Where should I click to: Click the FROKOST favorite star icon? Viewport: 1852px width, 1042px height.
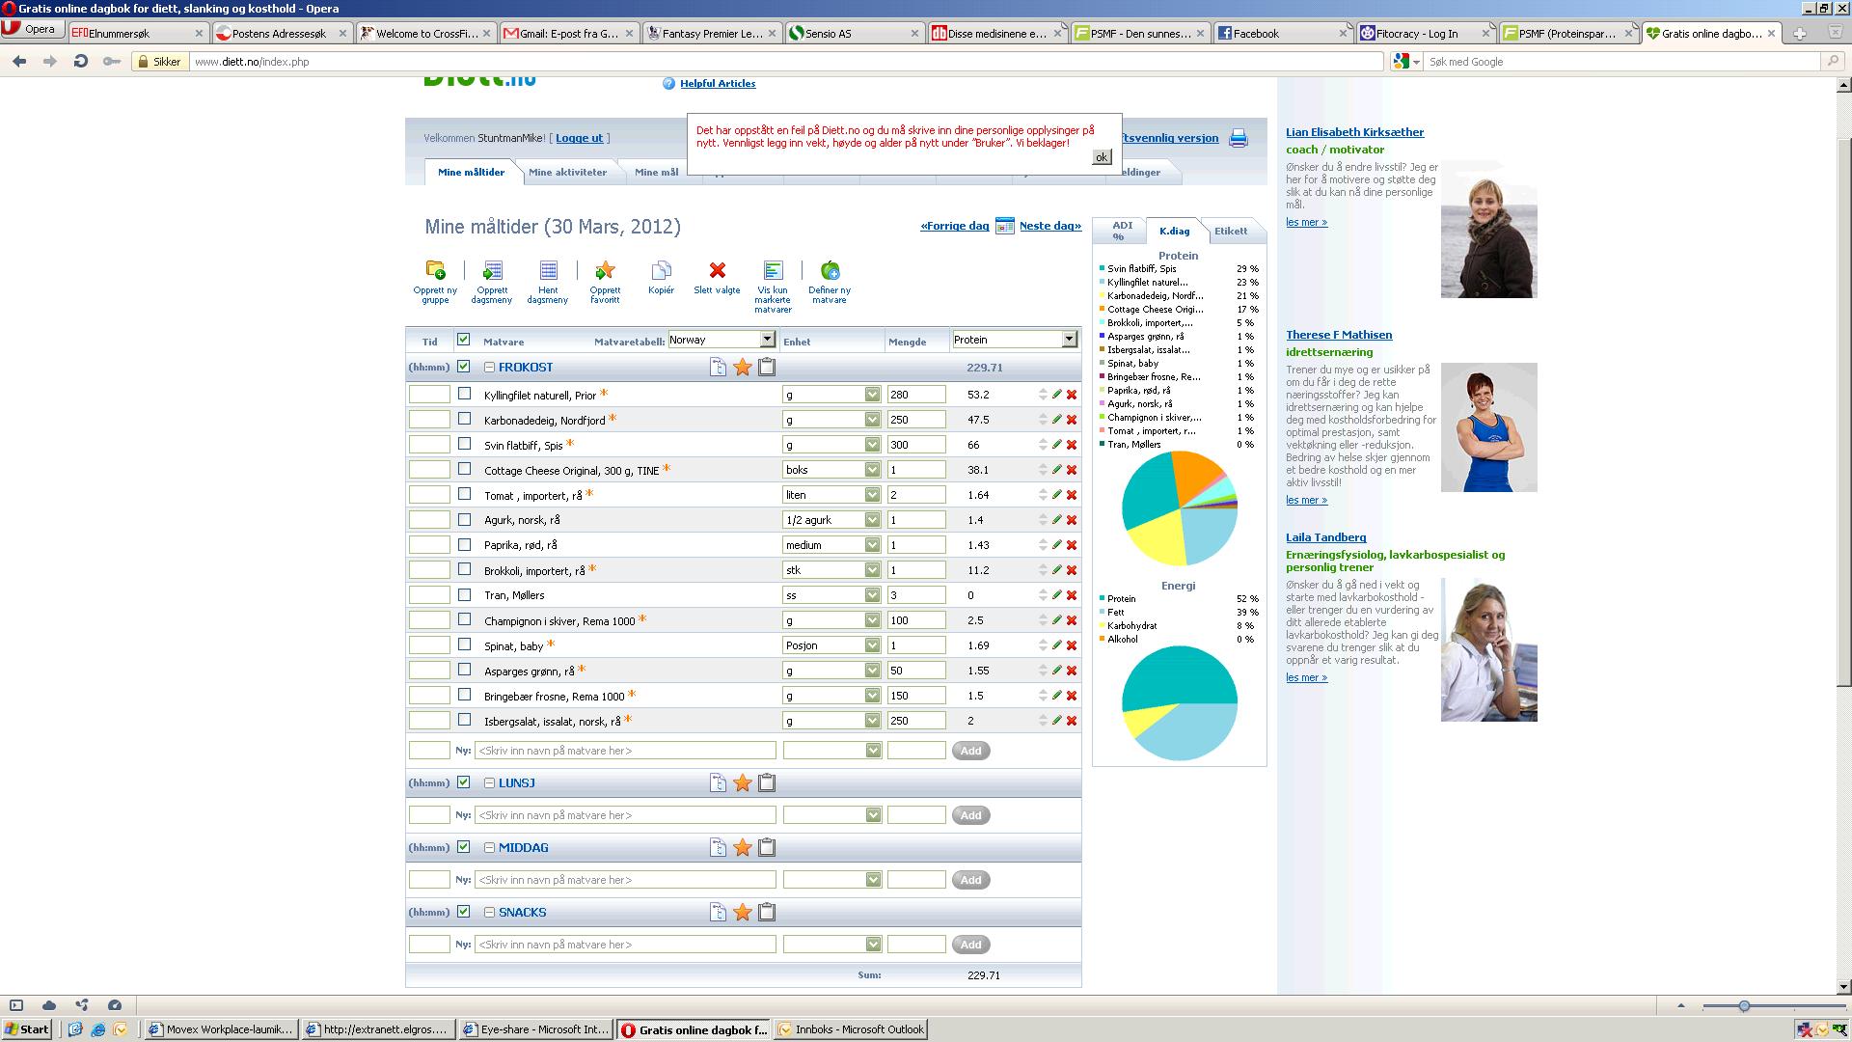[742, 368]
